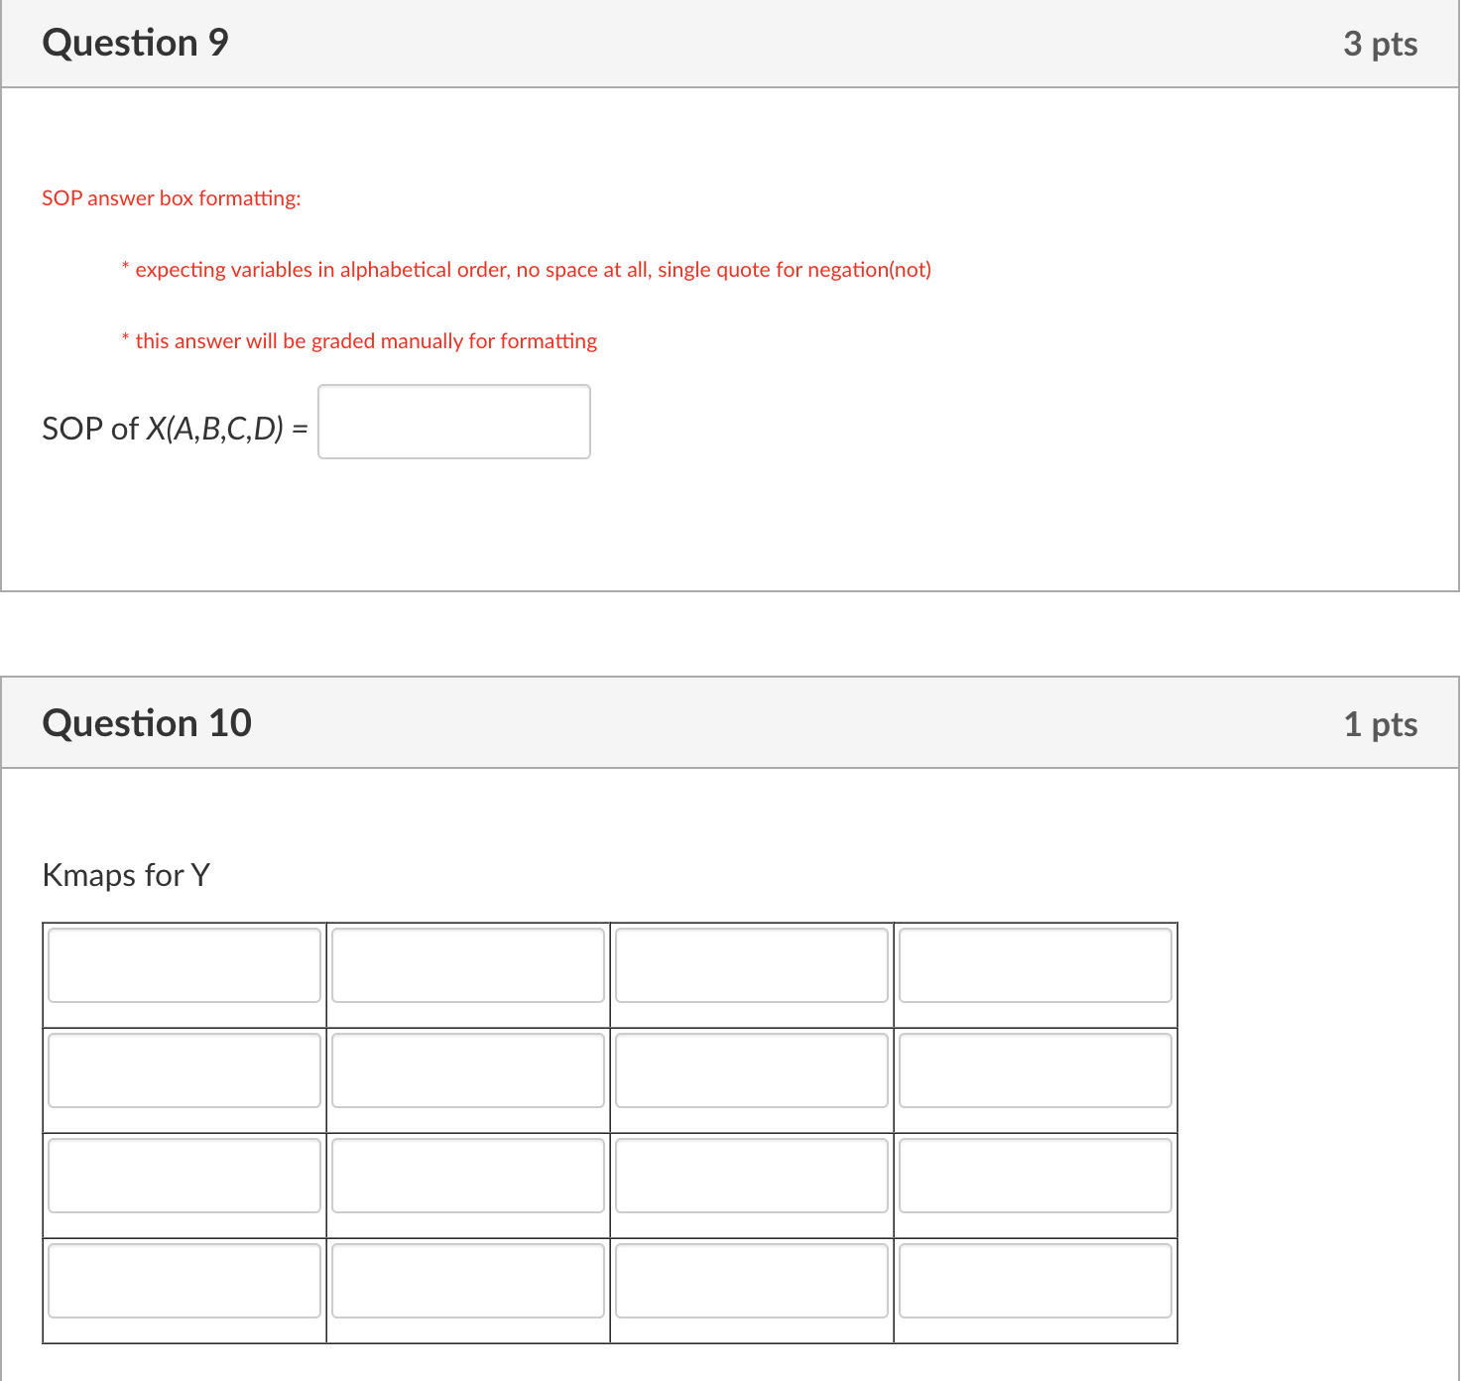Viewport: 1470px width, 1381px height.
Task: Click the SOP of X(A,B,C,D) answer box
Action: click(x=453, y=422)
